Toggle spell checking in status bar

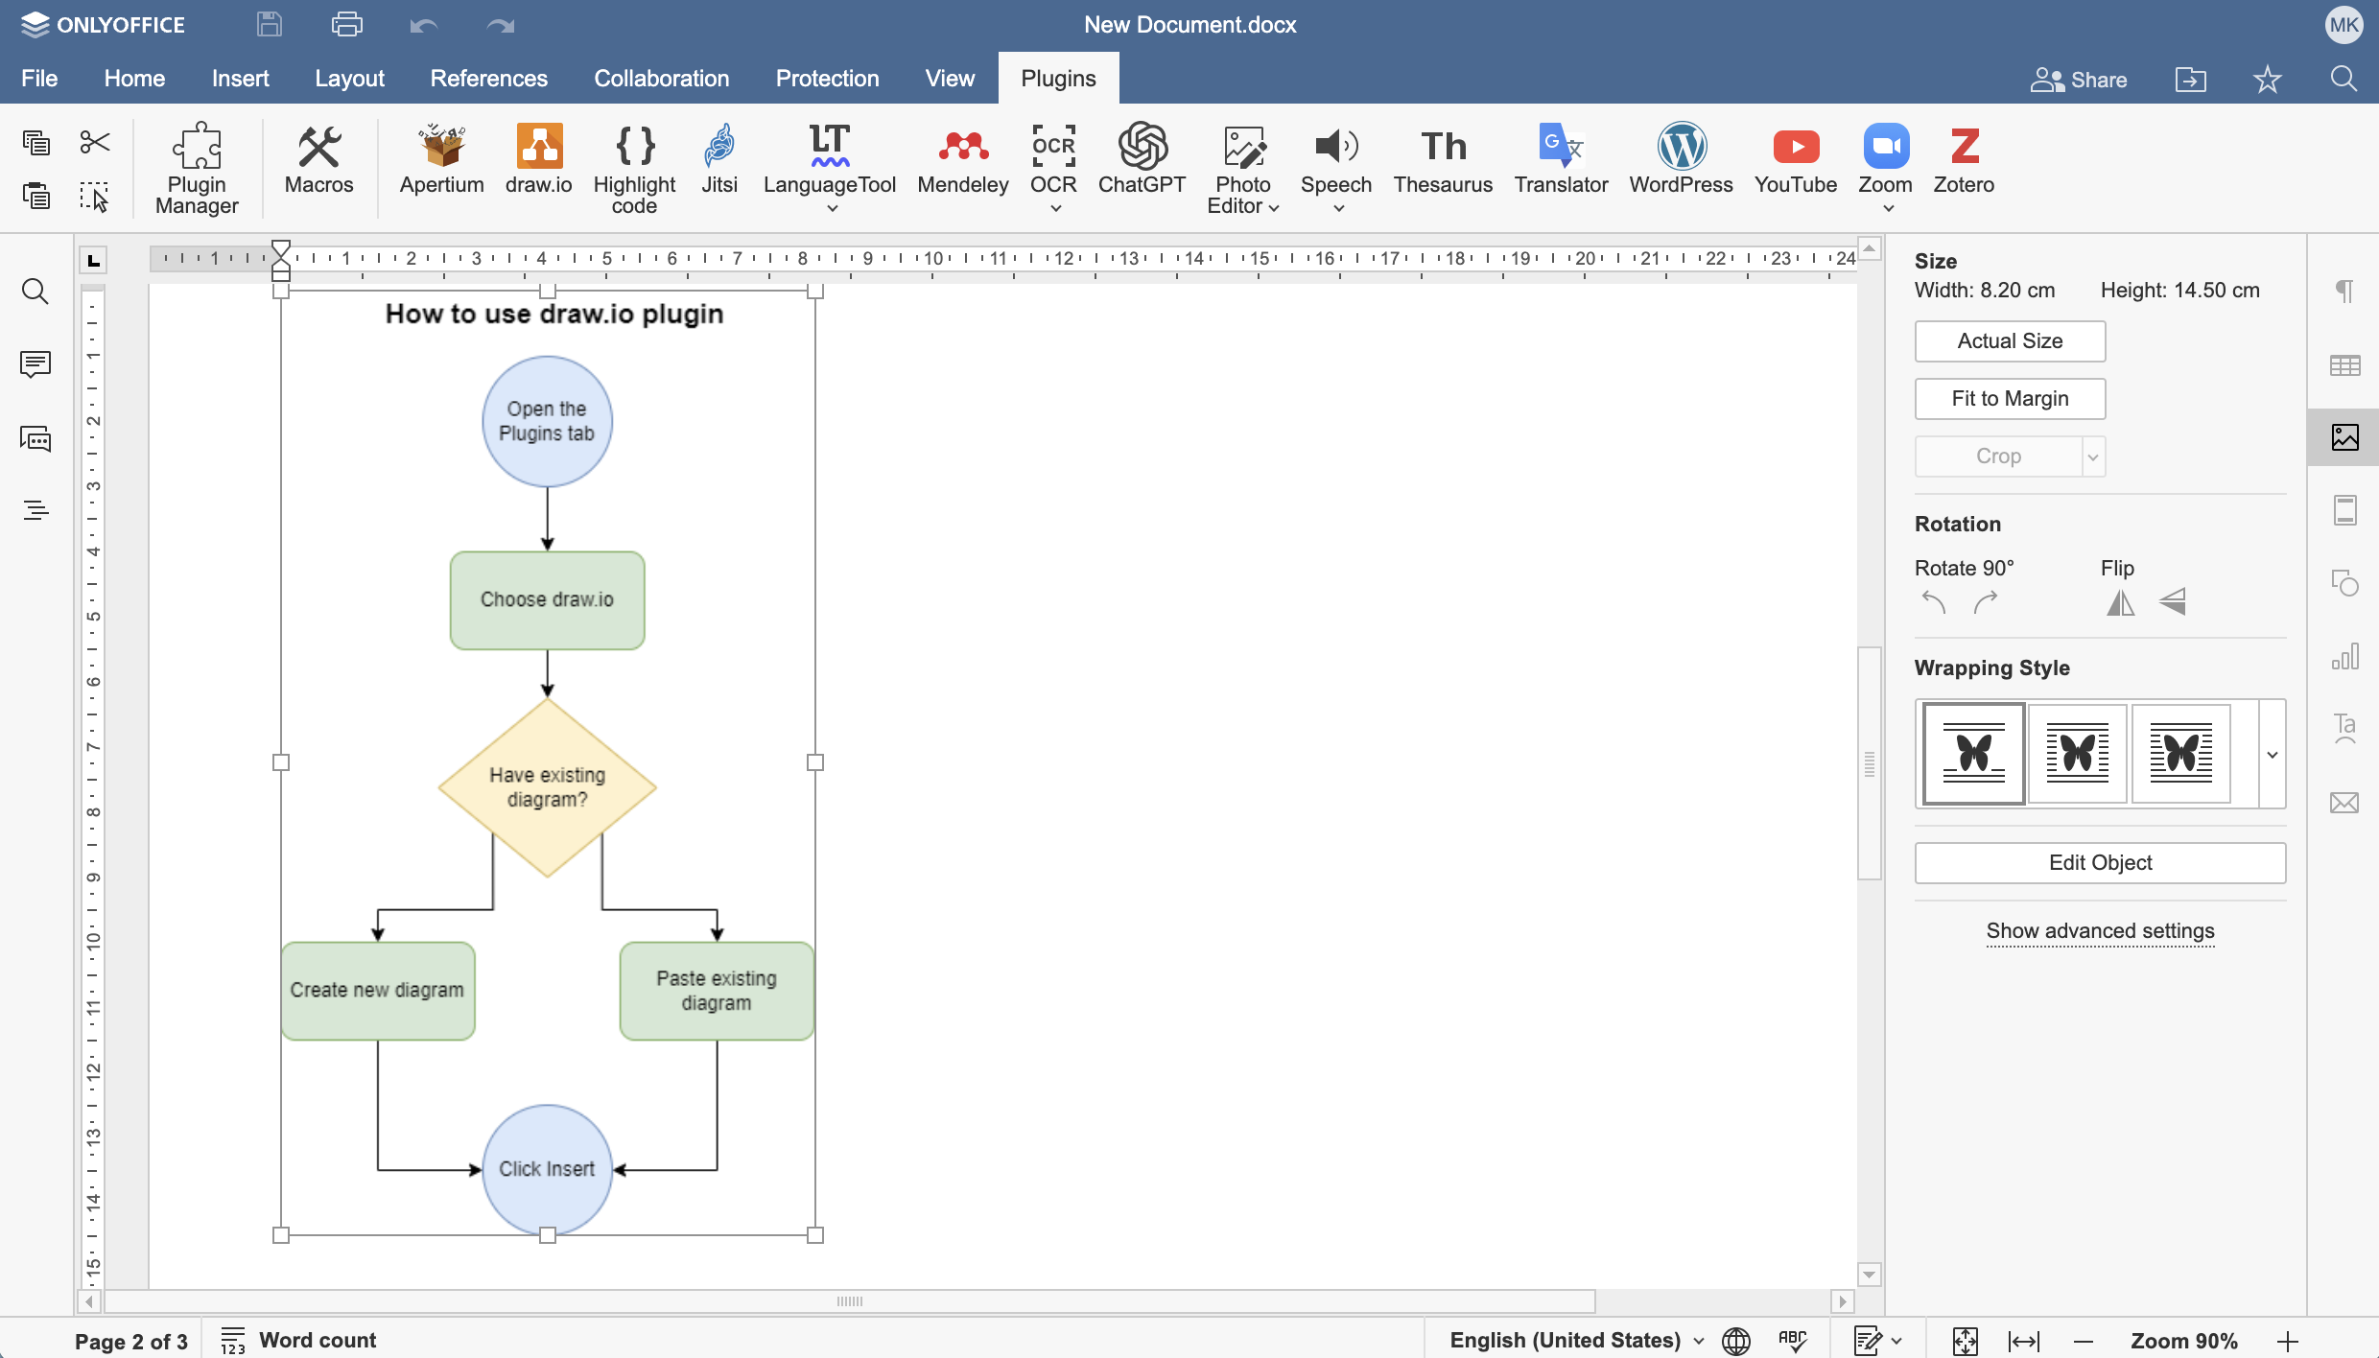(x=1792, y=1340)
